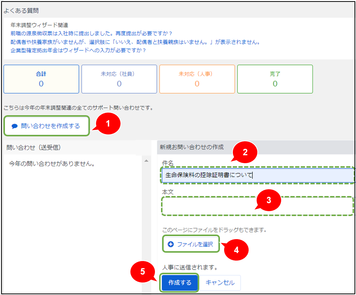Open the FAQ about 前職の源泉徴収票

(x=91, y=33)
